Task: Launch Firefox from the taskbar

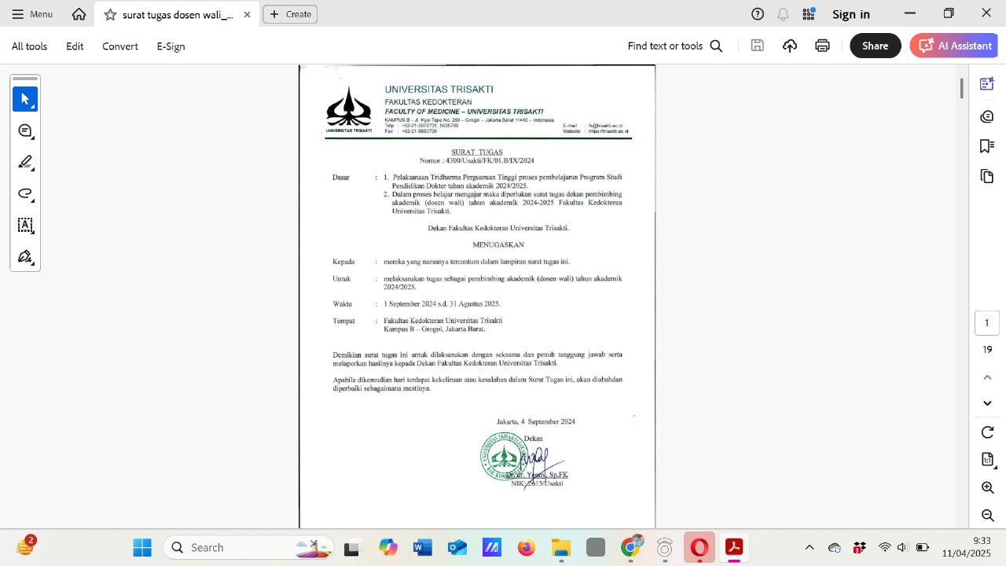Action: (527, 547)
